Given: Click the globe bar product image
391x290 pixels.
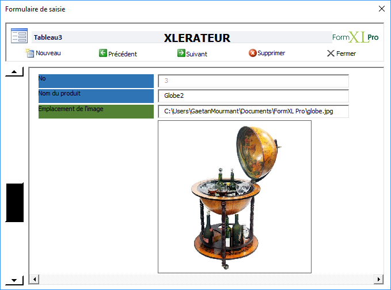Looking at the screenshot, I should pos(234,197).
